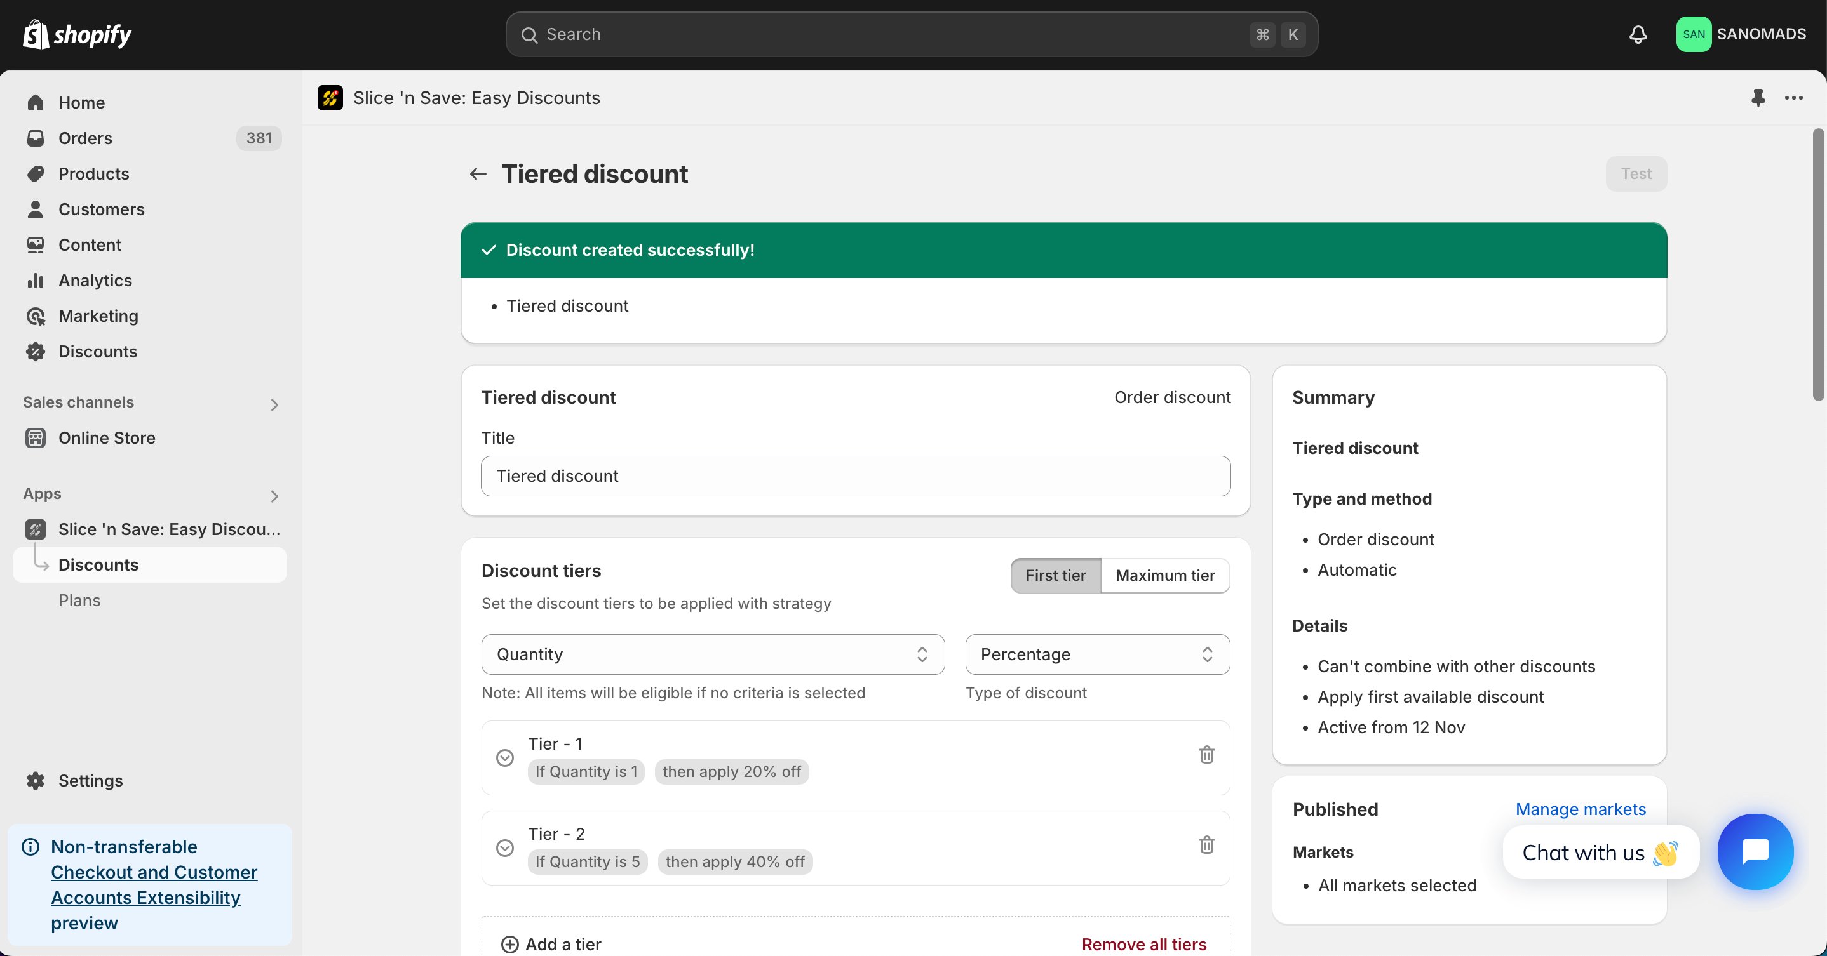The height and width of the screenshot is (956, 1827).
Task: Open Checkout and Customer Accounts Extensibility link
Action: click(x=154, y=885)
